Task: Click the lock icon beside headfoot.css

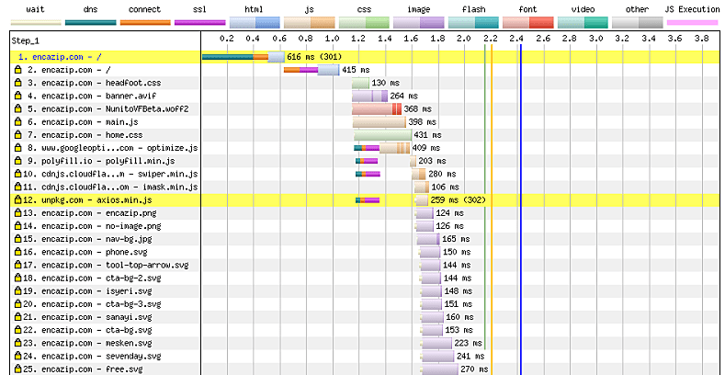Action: point(18,83)
